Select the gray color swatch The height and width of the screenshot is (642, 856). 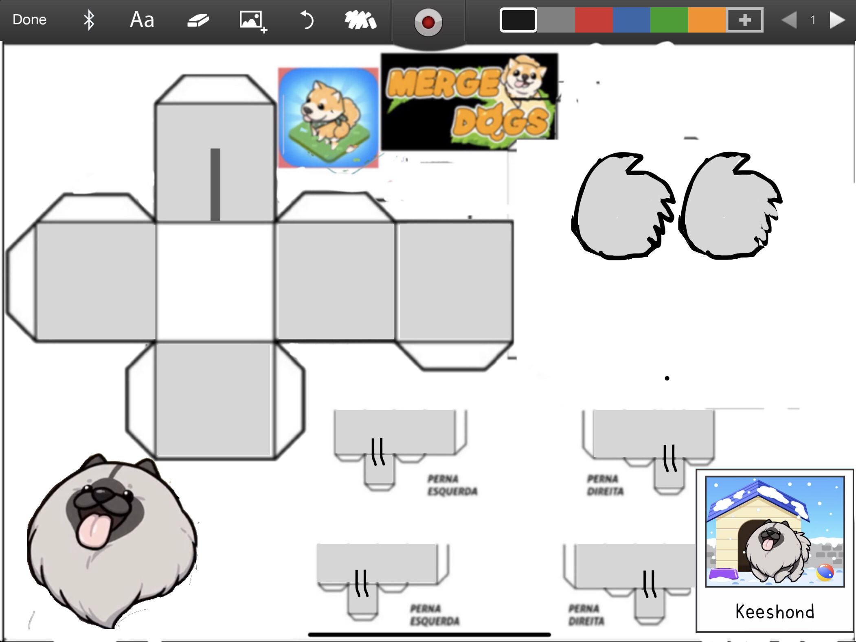click(x=556, y=20)
